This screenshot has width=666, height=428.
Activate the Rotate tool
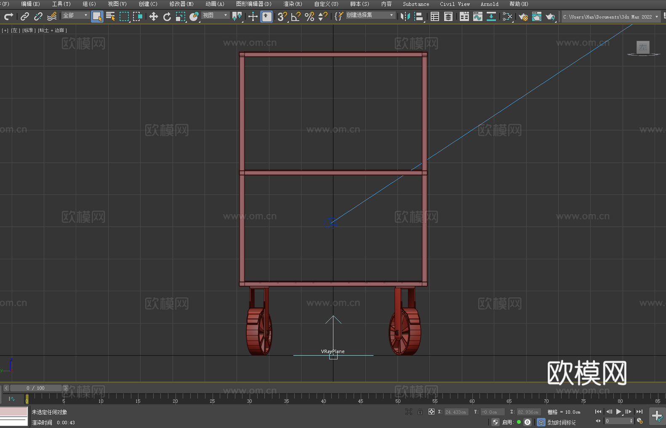point(167,17)
